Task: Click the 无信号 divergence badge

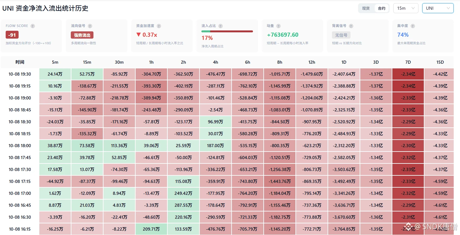Action: coord(341,35)
